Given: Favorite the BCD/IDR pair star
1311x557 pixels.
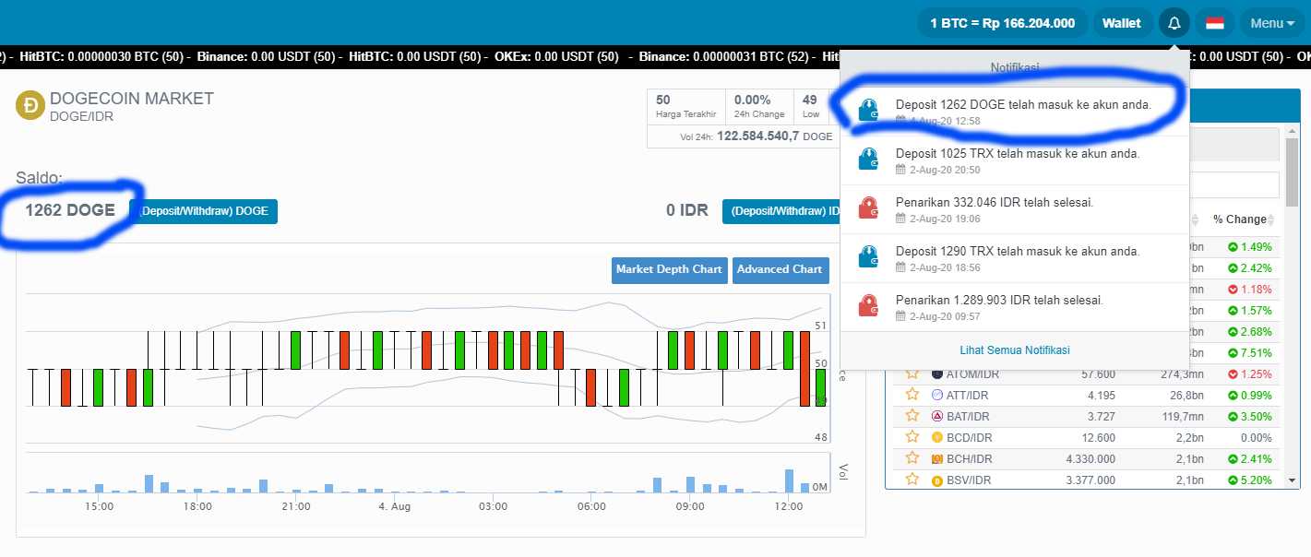Looking at the screenshot, I should [x=912, y=436].
